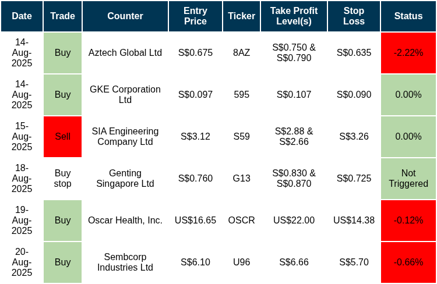The width and height of the screenshot is (437, 284).
Task: Click the Stop Loss column header
Action: (354, 16)
